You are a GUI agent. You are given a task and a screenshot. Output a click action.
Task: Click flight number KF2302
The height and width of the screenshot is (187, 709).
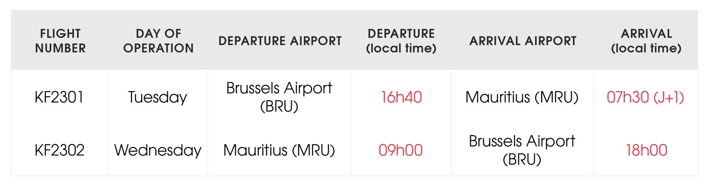pos(60,150)
